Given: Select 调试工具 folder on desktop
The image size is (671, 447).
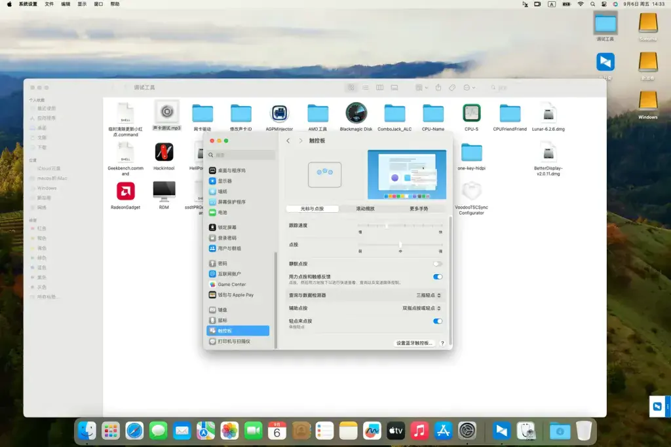Looking at the screenshot, I should pos(605,26).
